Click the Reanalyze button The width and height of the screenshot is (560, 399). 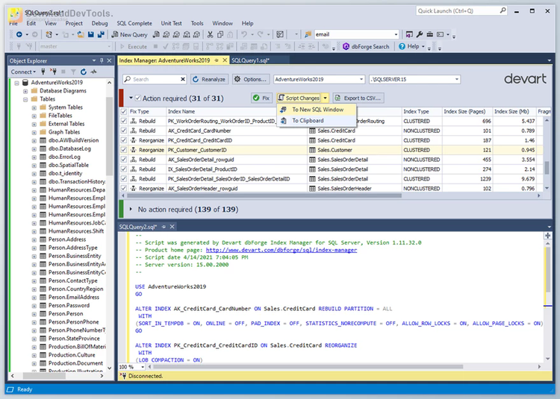point(209,79)
